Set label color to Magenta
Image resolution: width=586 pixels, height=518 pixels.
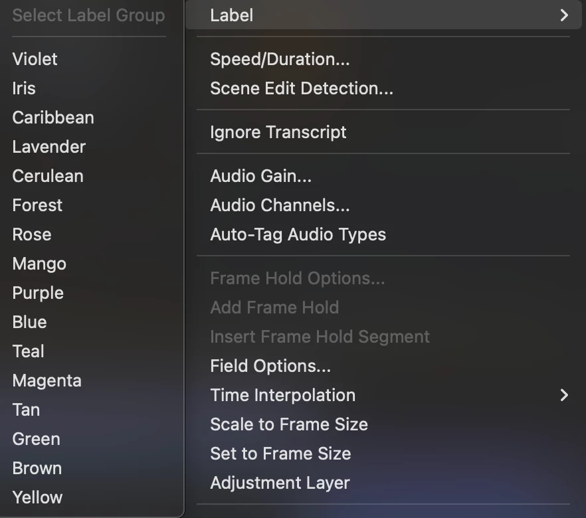[x=47, y=381]
